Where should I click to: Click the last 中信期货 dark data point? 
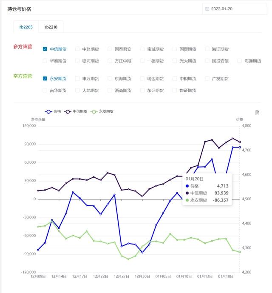240,142
